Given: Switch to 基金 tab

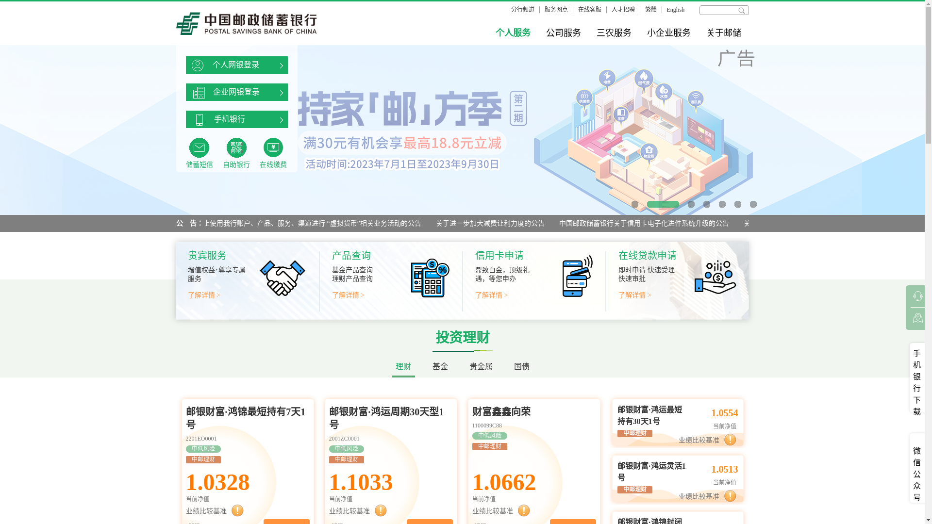Looking at the screenshot, I should point(440,367).
